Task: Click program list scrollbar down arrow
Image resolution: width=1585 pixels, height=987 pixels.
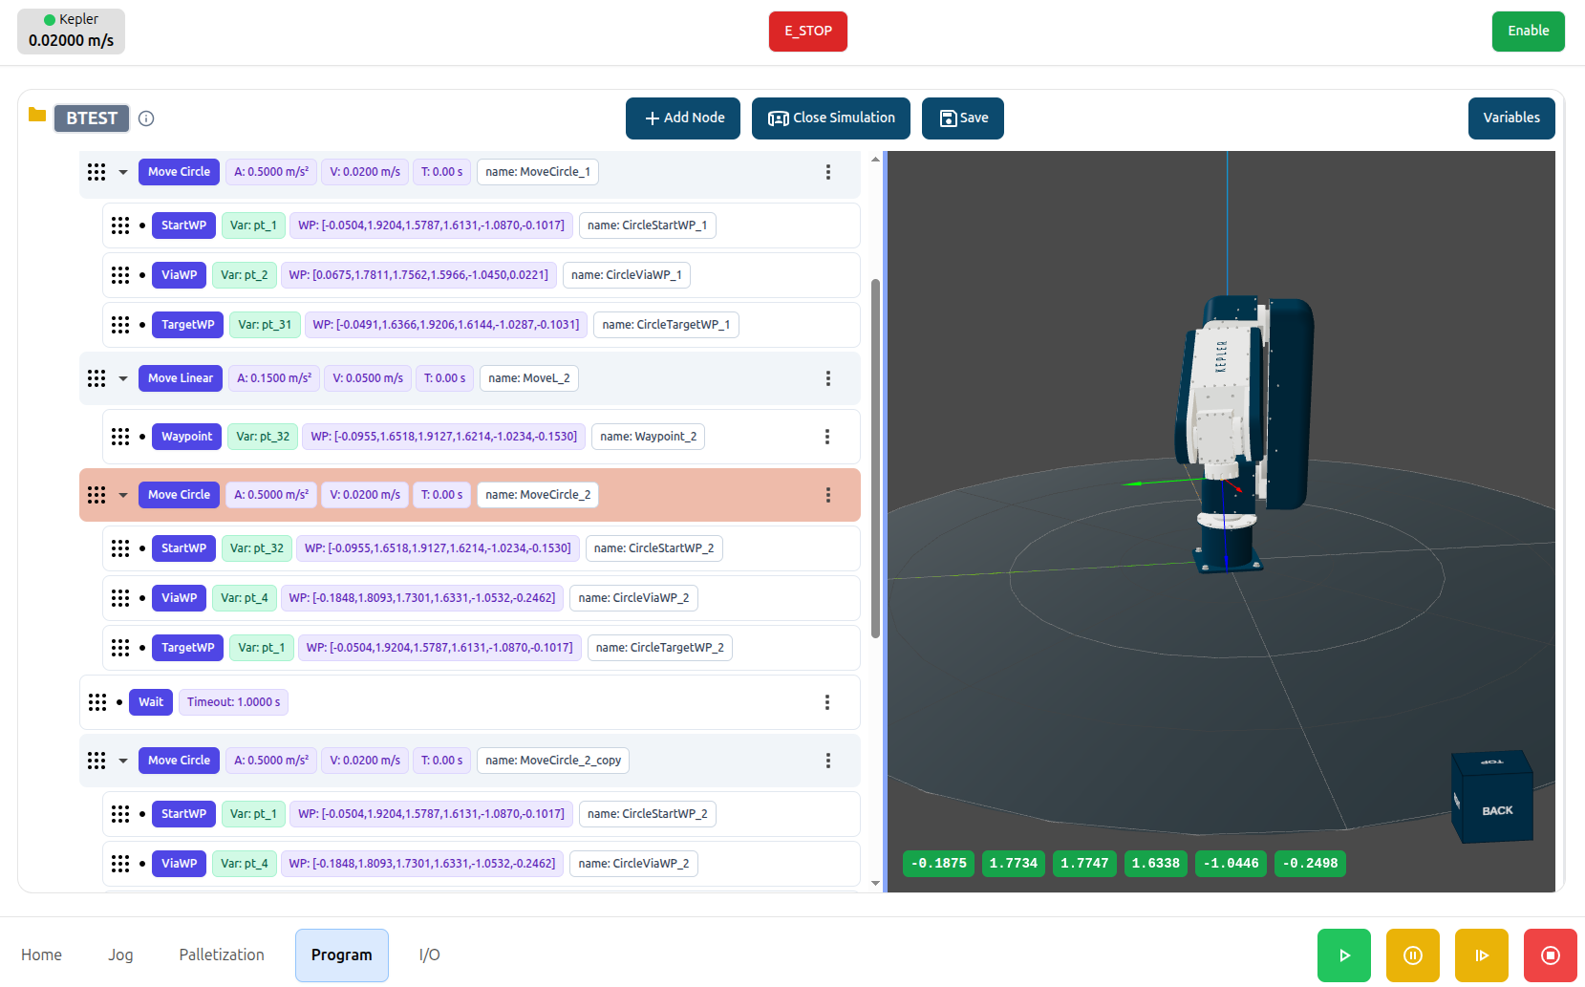Action: [x=875, y=884]
